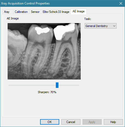
Task: Click the dental X-ray preview image
Action: click(x=44, y=51)
